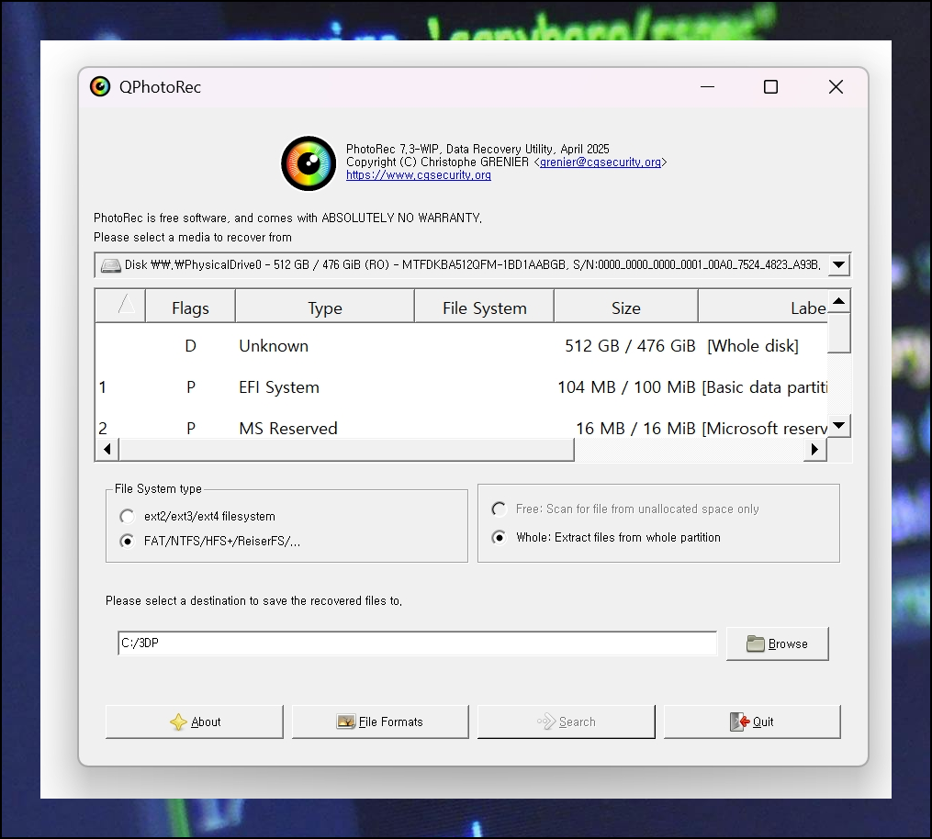The height and width of the screenshot is (839, 932).
Task: Quit QPhotoRec
Action: tap(753, 722)
